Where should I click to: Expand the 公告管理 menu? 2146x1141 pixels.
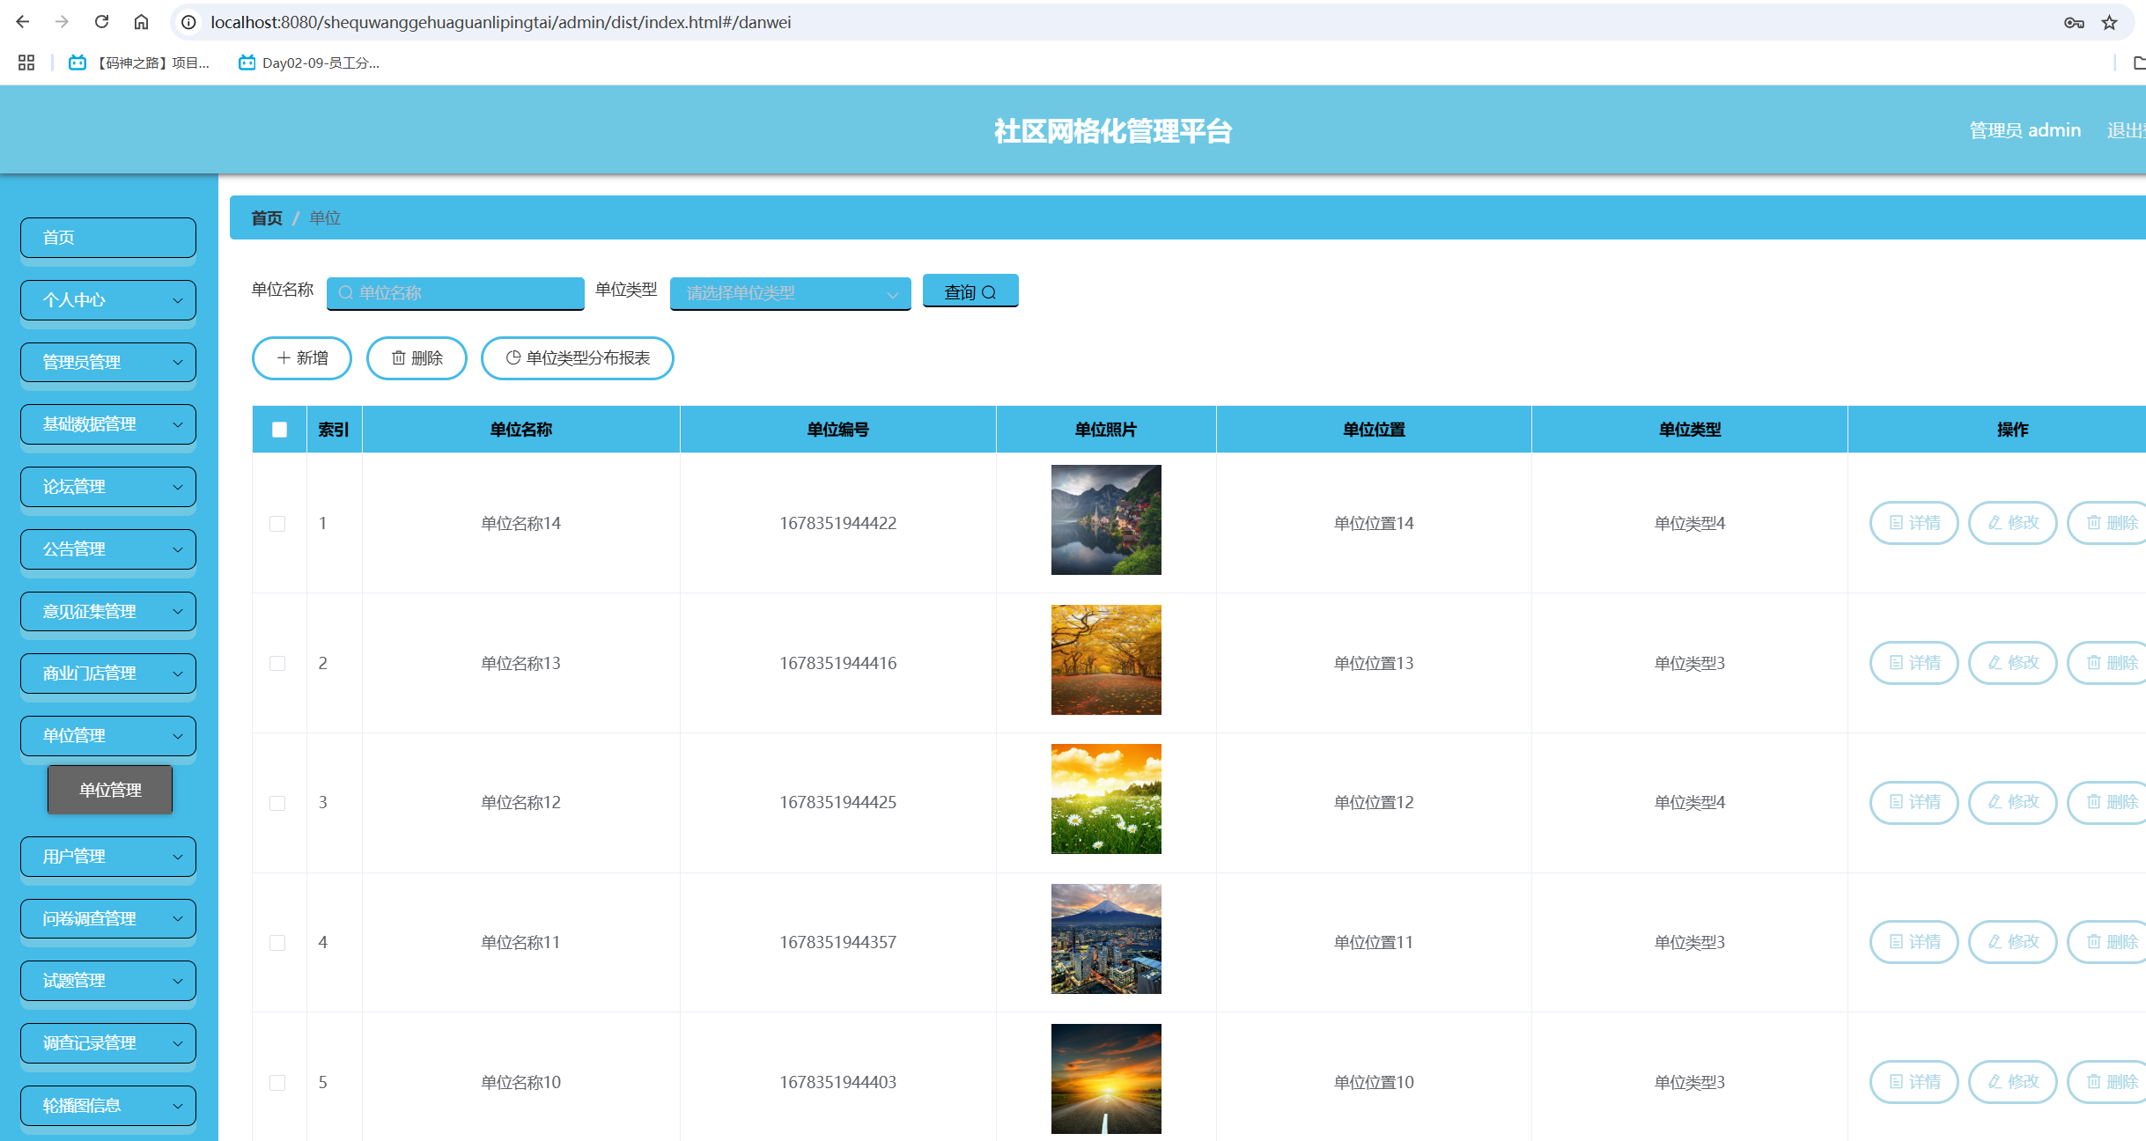pyautogui.click(x=108, y=549)
